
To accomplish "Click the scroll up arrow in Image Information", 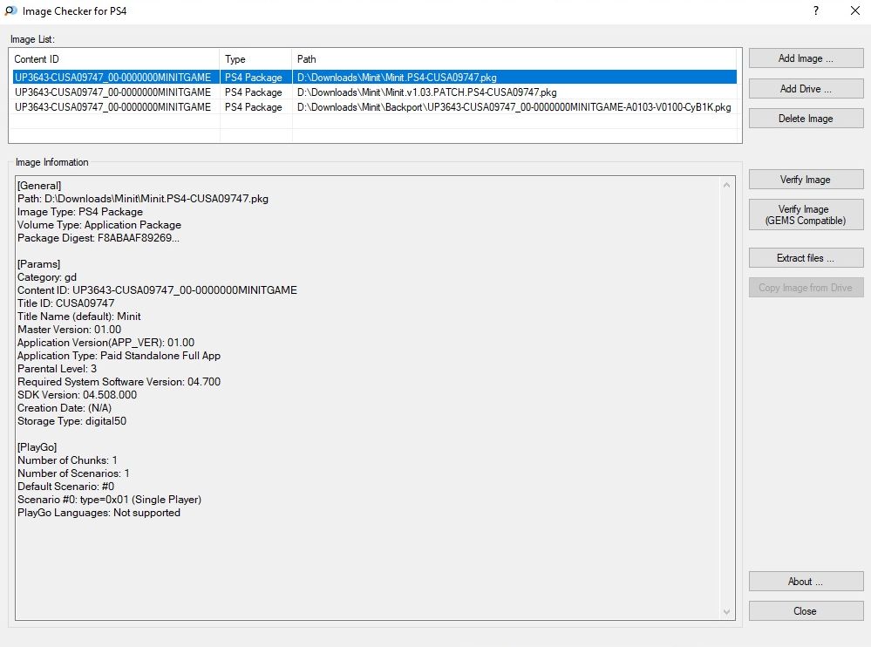I will (x=726, y=185).
